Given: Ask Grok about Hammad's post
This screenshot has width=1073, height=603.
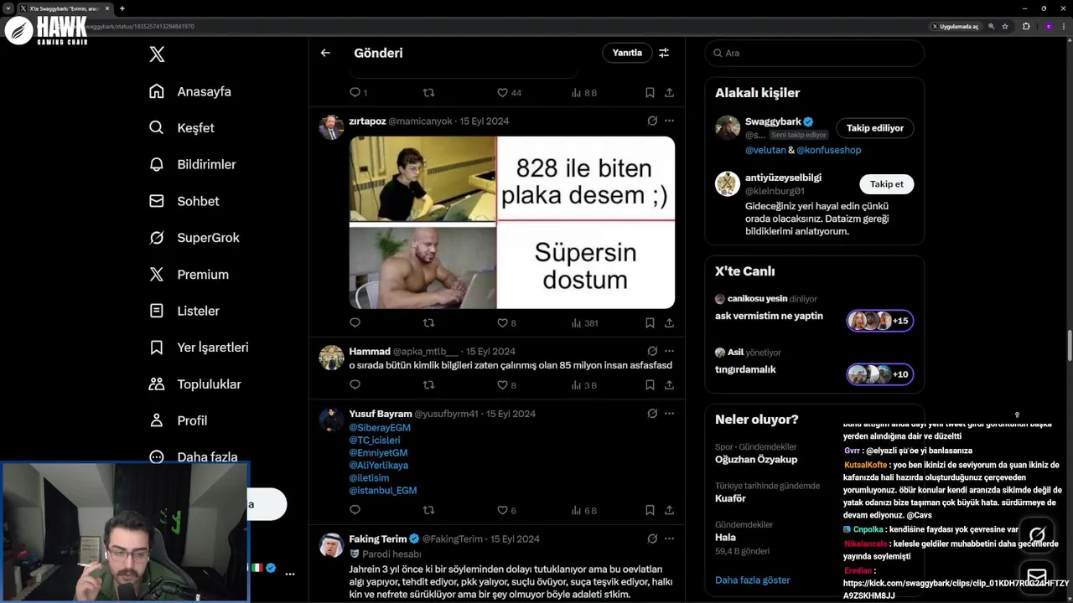Looking at the screenshot, I should tap(652, 351).
